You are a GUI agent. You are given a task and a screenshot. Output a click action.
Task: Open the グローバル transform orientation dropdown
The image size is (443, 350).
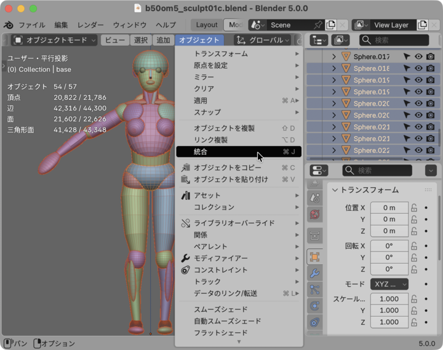[263, 40]
